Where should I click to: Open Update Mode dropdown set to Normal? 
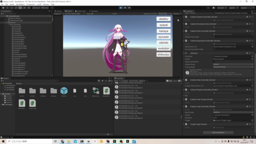[x=233, y=64]
